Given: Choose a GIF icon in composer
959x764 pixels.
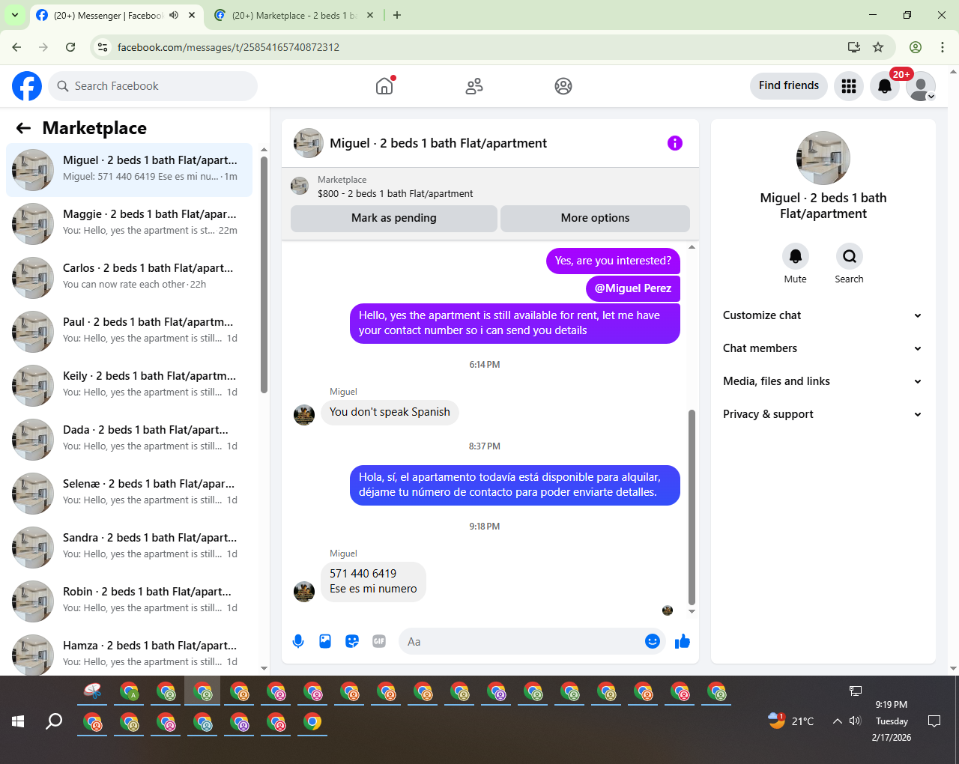Looking at the screenshot, I should pos(379,641).
